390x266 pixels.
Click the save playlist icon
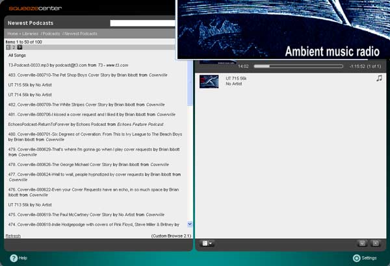tap(362, 243)
